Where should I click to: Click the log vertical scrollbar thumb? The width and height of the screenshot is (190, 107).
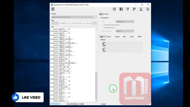[x=96, y=85]
